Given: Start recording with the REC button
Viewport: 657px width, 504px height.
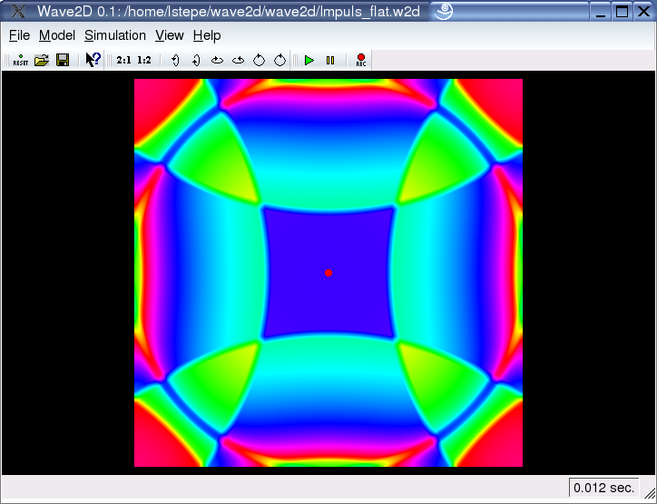Looking at the screenshot, I should pyautogui.click(x=360, y=60).
